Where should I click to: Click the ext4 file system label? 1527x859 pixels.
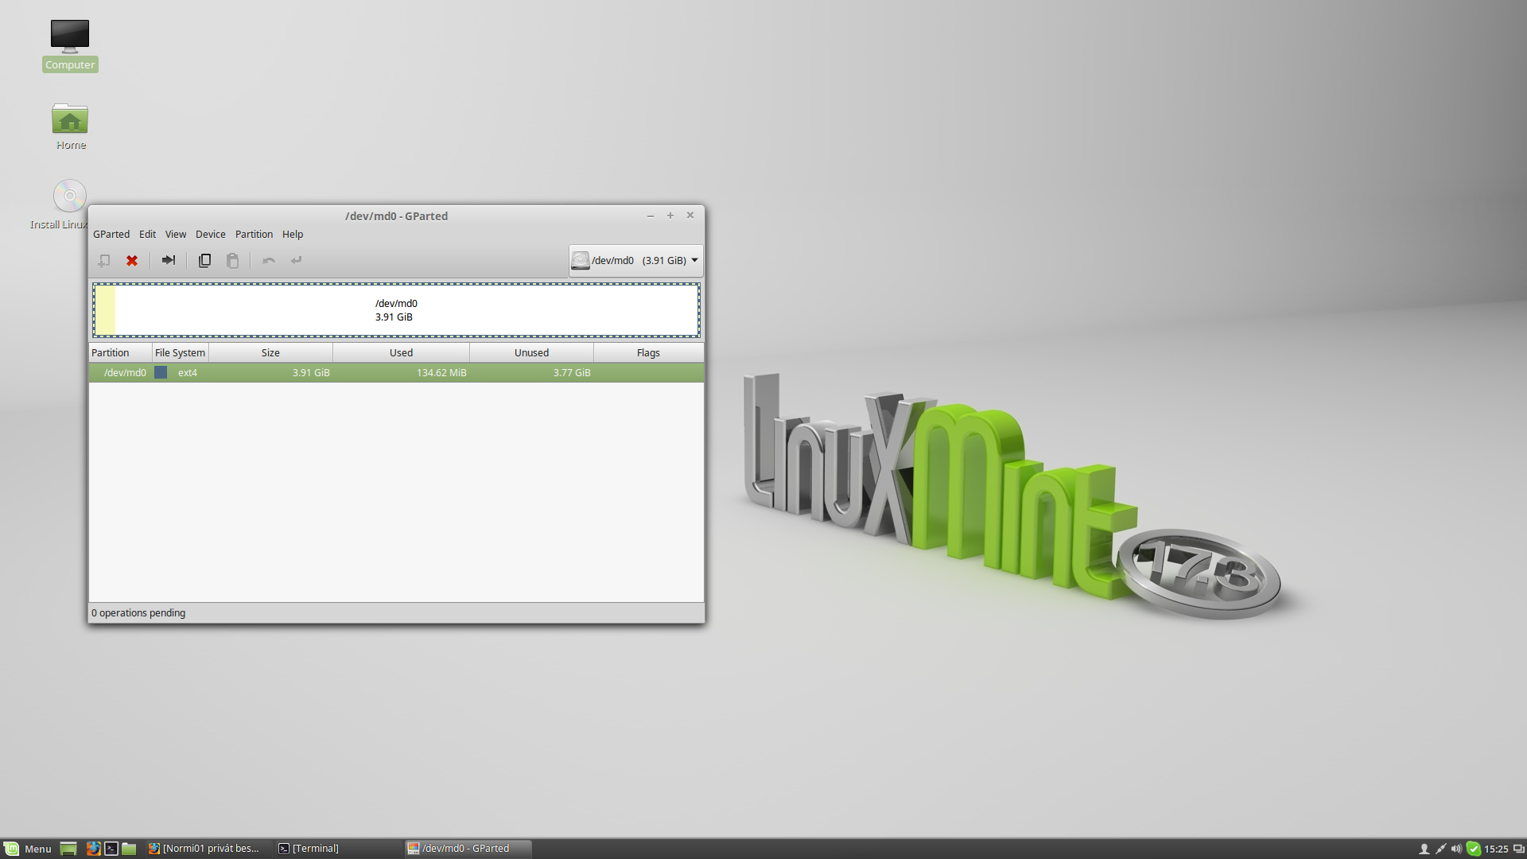[188, 373]
